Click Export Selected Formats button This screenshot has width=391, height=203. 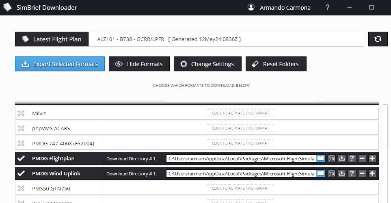60,64
